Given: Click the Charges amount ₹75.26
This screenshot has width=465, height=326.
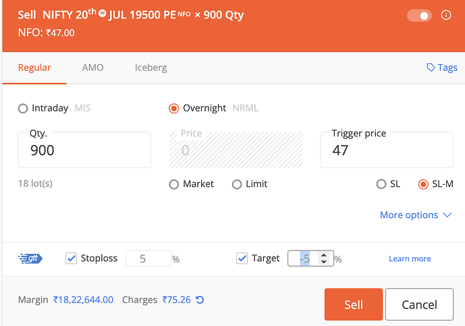Looking at the screenshot, I should click(x=176, y=300).
